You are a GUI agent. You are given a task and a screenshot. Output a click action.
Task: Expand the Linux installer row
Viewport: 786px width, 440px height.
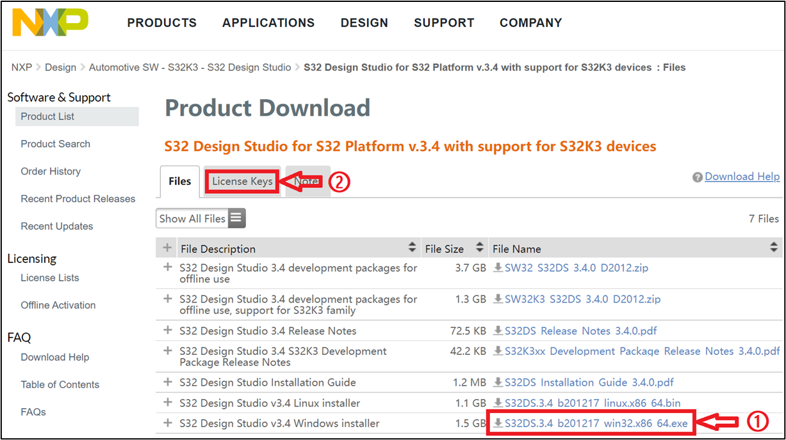coord(168,402)
